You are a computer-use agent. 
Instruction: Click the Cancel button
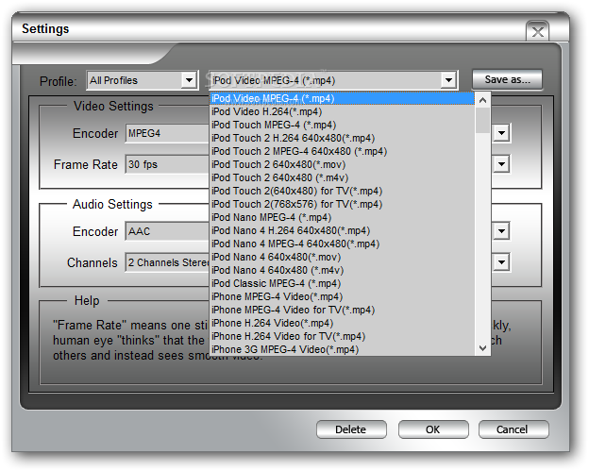pos(513,429)
